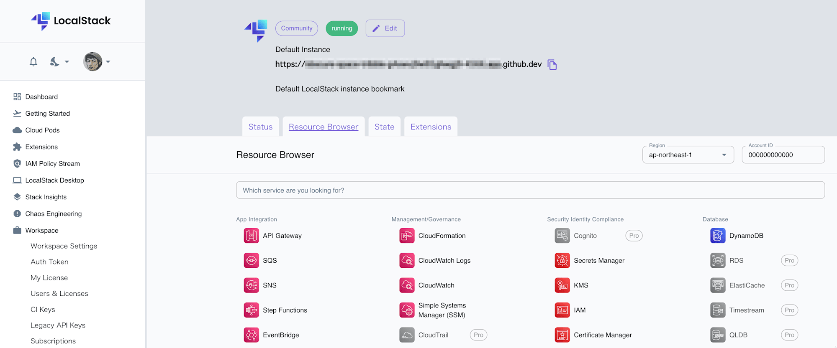Click the Pro badge beside CloudTrail
Screen dimensions: 837x348
(x=478, y=335)
